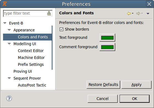Image resolution: width=154 pixels, height=108 pixels.
Task: Open the help question mark icon
Action: [9, 98]
